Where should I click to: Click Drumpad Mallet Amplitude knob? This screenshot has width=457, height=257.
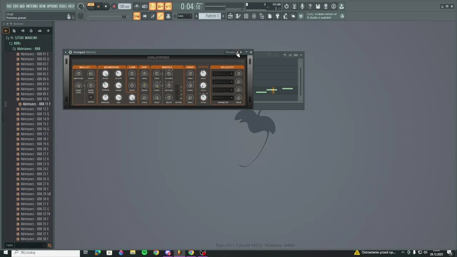point(78,74)
